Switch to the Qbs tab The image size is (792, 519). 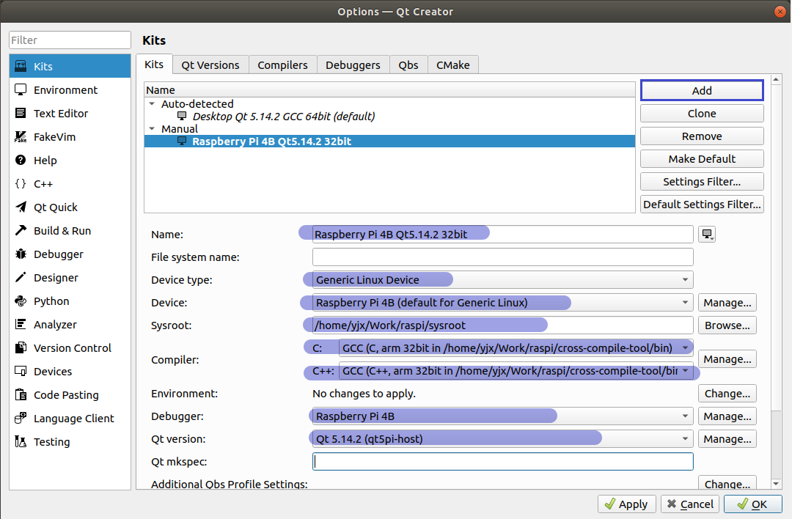tap(408, 65)
